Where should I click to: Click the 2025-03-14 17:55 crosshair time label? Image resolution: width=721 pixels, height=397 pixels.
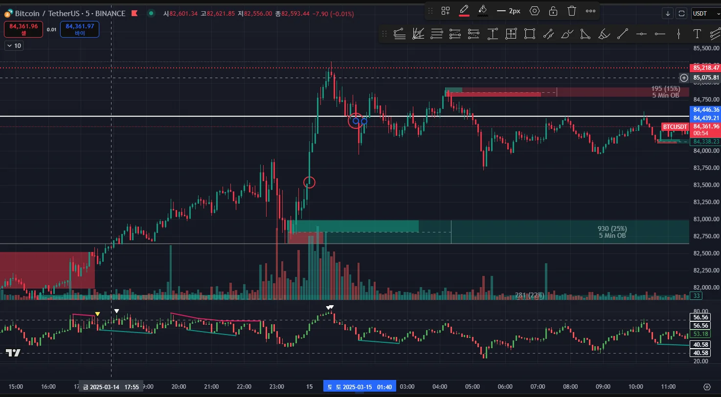[x=111, y=387]
